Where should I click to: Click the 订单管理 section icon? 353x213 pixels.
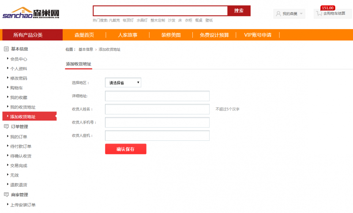(6, 126)
